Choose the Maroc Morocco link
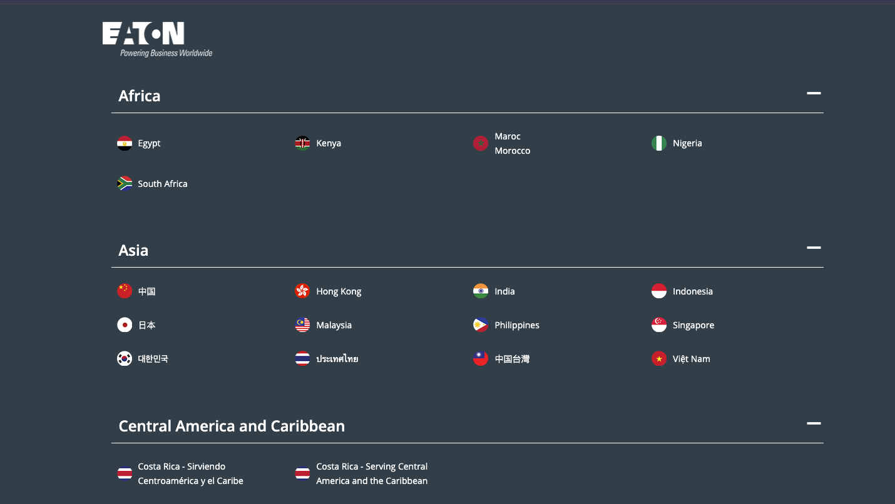The width and height of the screenshot is (895, 504). 512,144
